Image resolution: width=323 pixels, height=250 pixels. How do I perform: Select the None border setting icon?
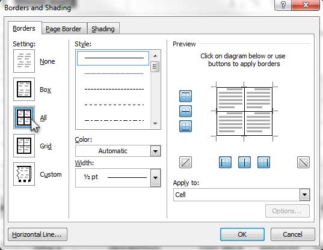pyautogui.click(x=24, y=61)
